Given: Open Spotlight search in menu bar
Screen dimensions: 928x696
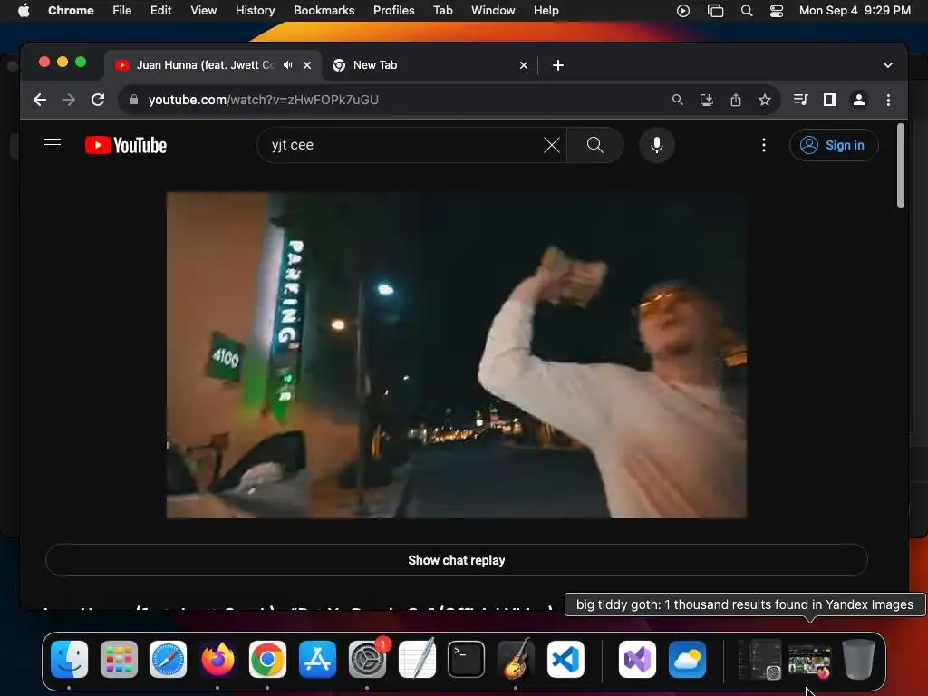Looking at the screenshot, I should [x=747, y=10].
